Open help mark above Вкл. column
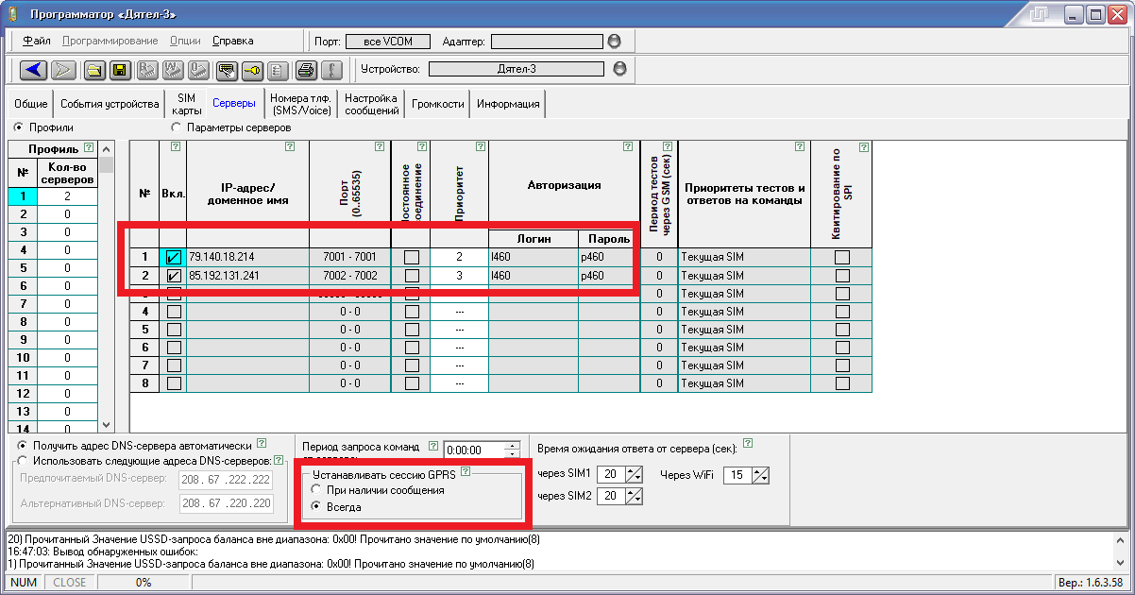 click(x=176, y=146)
